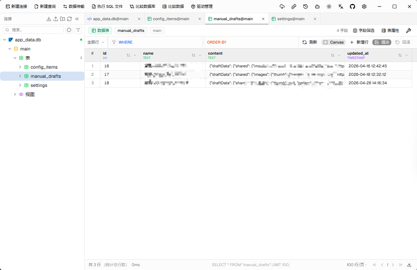The height and width of the screenshot is (270, 417).
Task: Select cell with id 17
Action: [120, 74]
